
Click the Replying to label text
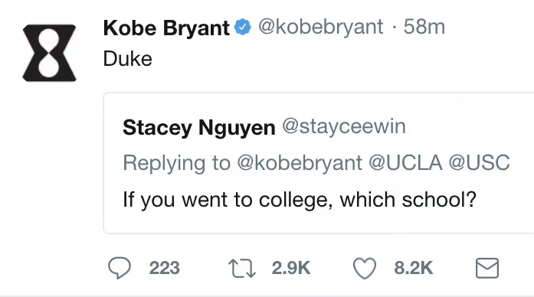pos(177,163)
